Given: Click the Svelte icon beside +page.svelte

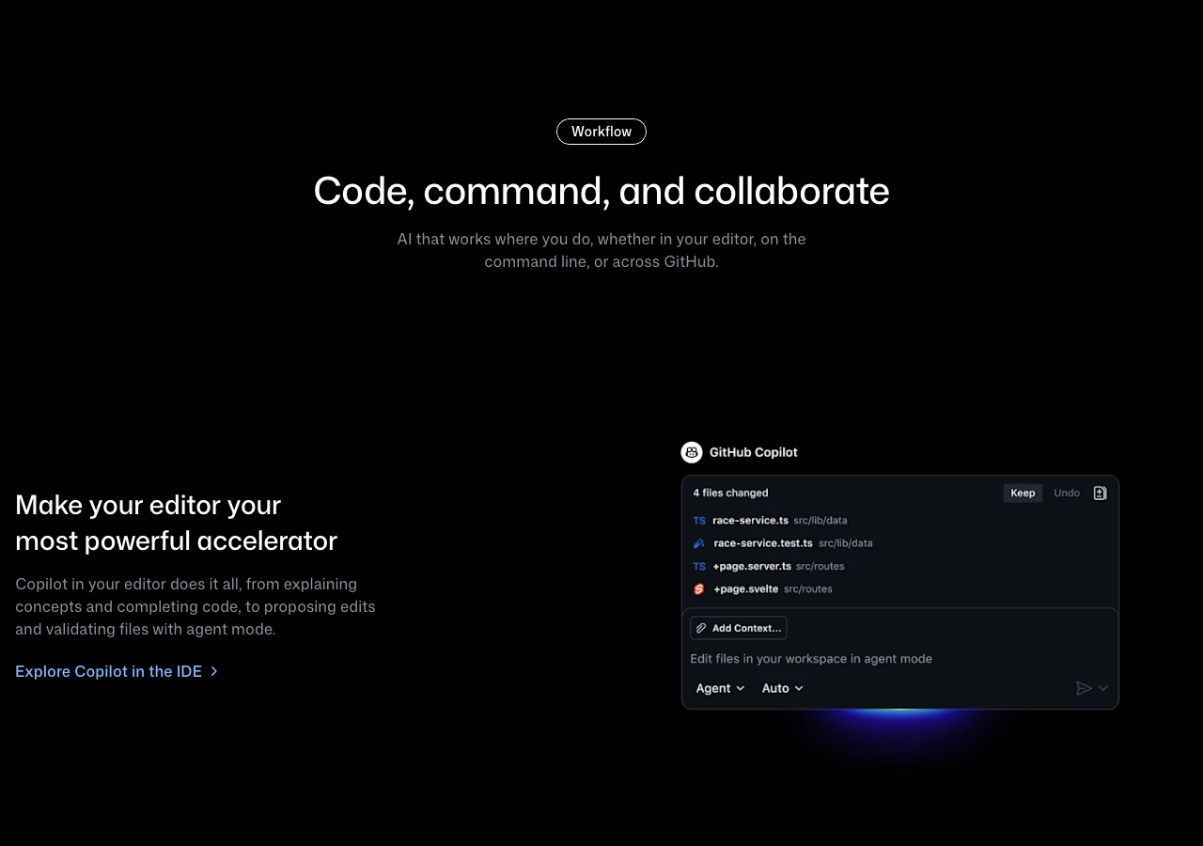Looking at the screenshot, I should 699,589.
